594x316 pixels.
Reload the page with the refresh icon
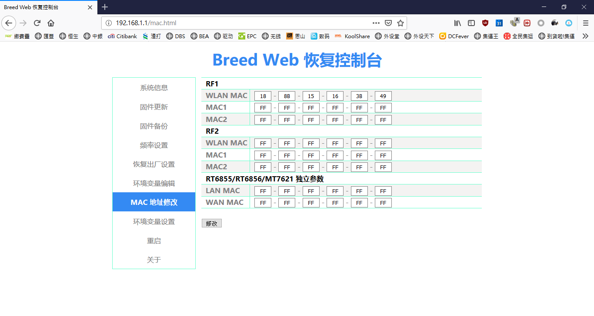37,23
